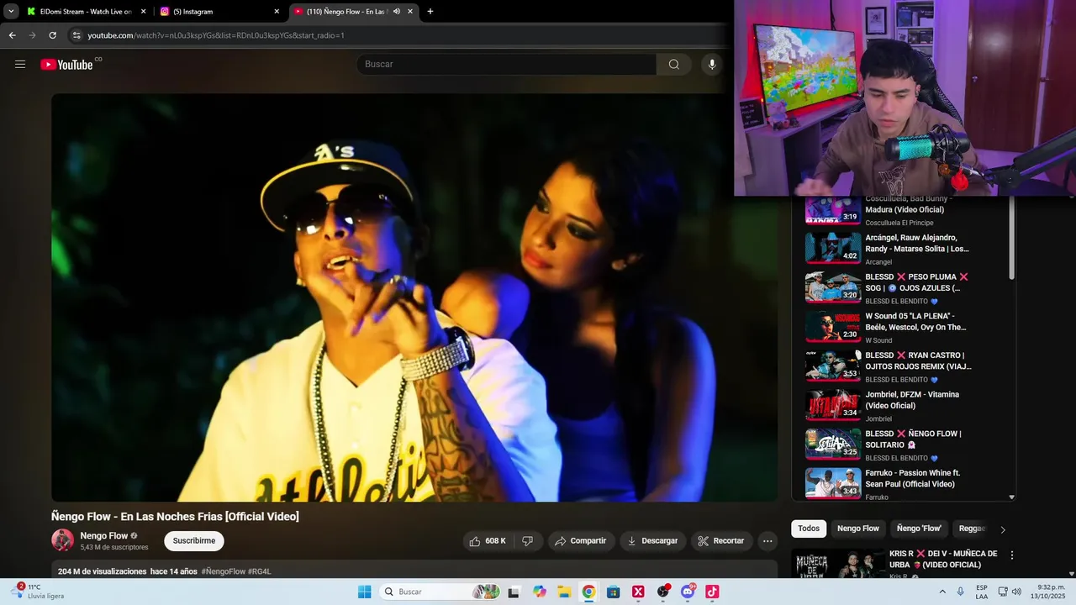Share the video using Compartir

pyautogui.click(x=581, y=541)
